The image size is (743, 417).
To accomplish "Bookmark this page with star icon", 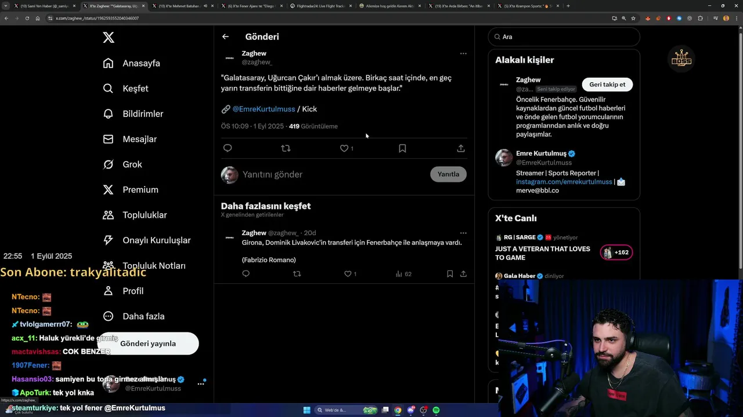I will tap(633, 18).
